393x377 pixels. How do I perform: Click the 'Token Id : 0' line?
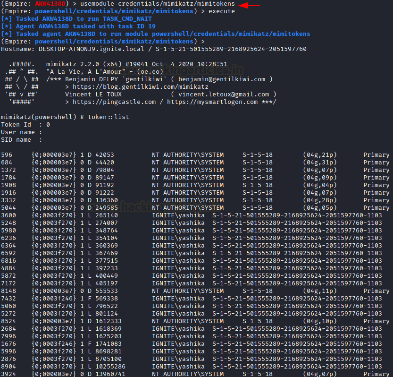point(25,125)
